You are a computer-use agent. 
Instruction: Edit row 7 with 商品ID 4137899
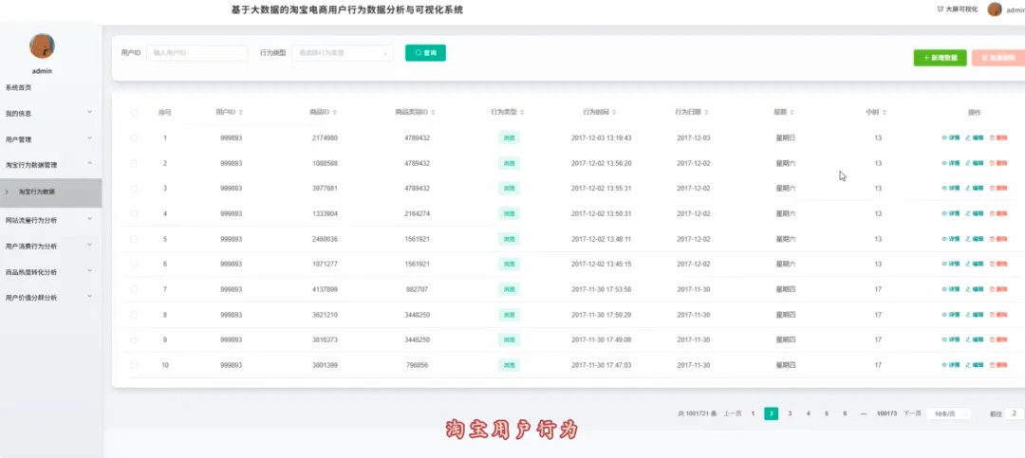pos(974,289)
